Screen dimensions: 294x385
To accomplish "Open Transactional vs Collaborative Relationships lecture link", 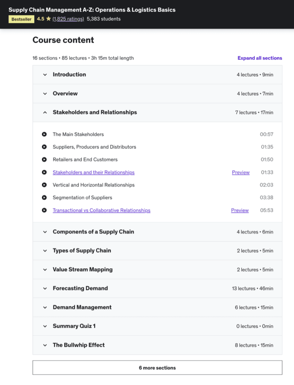I will 101,210.
